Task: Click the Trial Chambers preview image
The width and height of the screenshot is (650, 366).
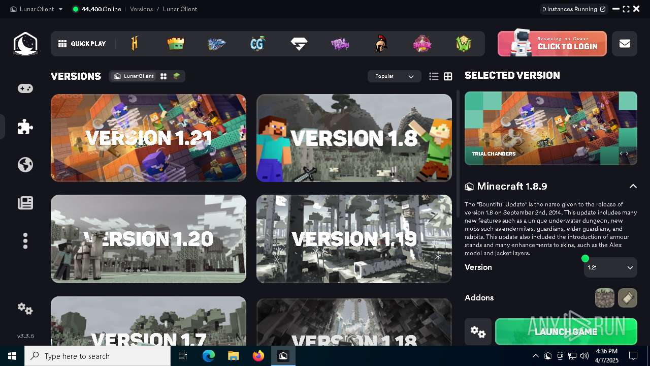Action: pos(551,128)
